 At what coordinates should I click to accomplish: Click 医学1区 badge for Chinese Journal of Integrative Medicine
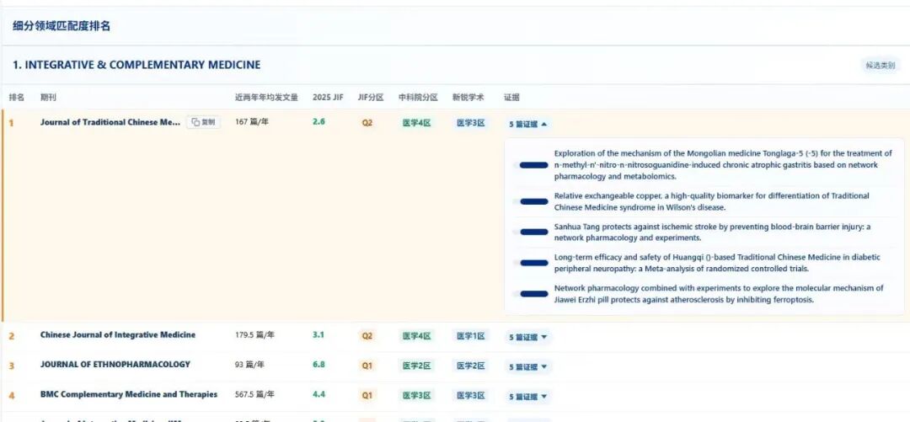[x=471, y=336]
